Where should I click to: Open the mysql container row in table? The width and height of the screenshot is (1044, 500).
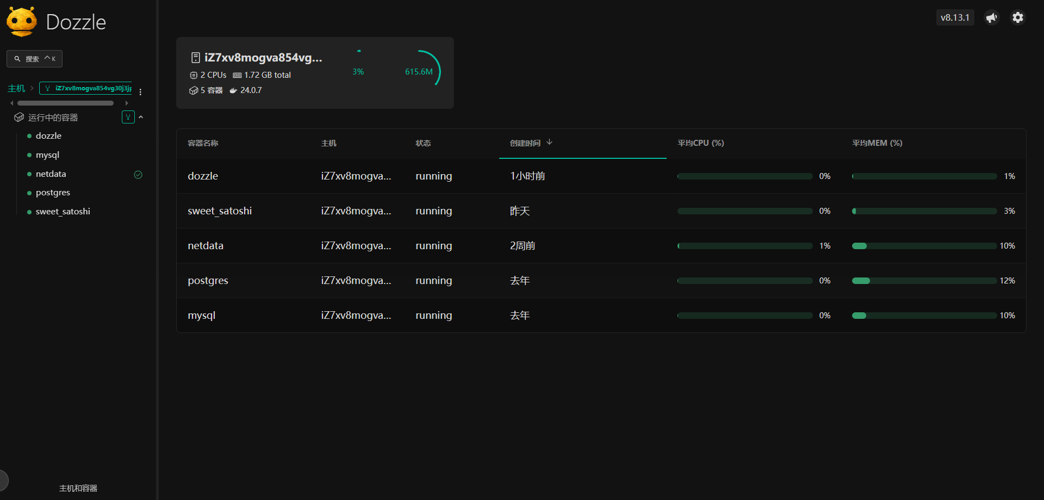tap(202, 316)
